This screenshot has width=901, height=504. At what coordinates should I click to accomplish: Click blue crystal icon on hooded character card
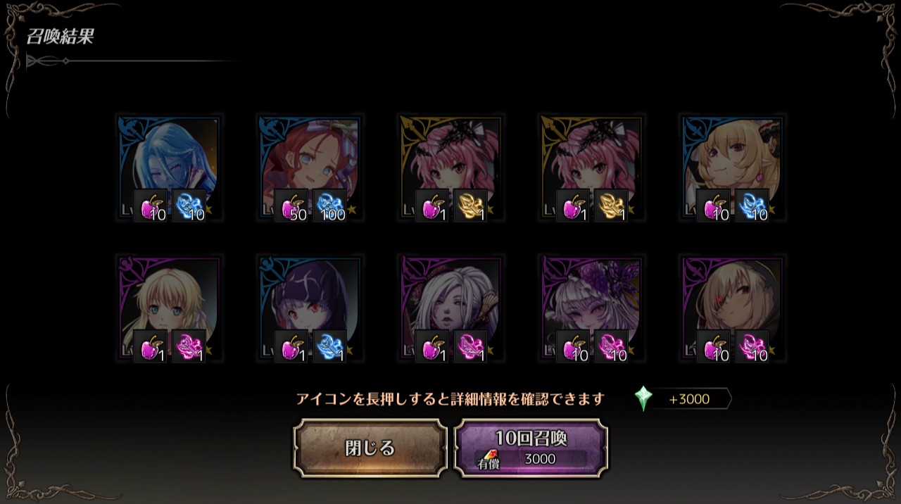[x=329, y=346]
